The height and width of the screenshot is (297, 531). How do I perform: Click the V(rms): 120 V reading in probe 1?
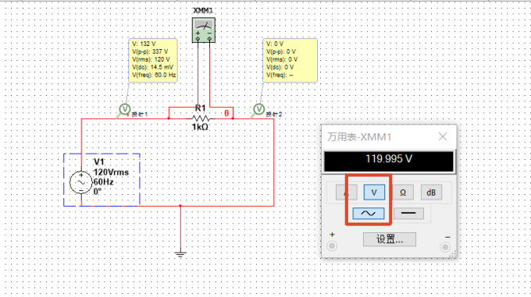pos(151,59)
